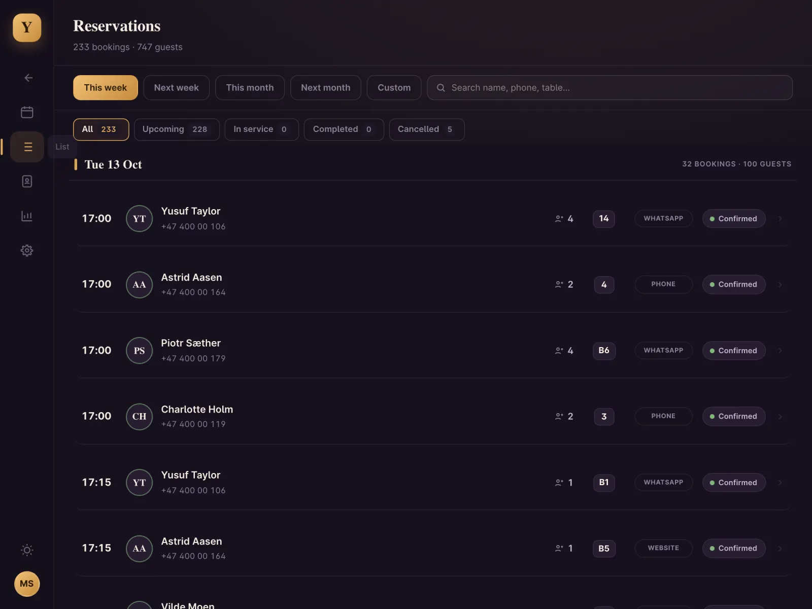
Task: Expand the 17:15 Yusuf Taylor row chevron
Action: click(780, 483)
